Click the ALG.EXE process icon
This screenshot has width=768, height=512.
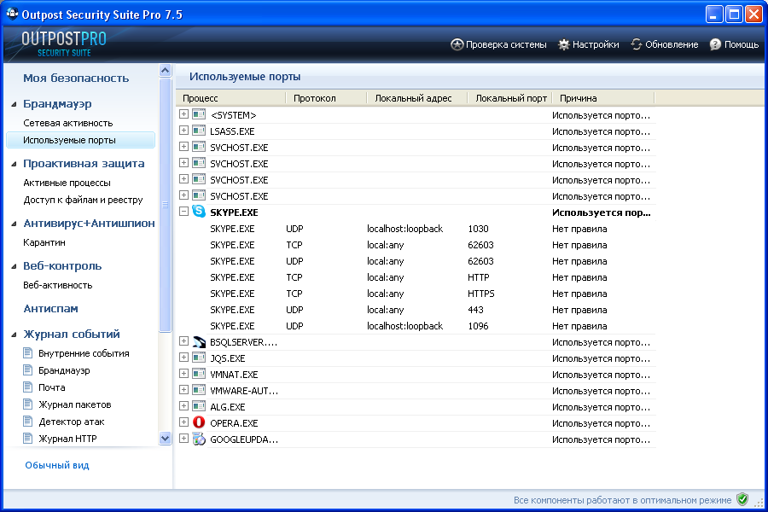pos(198,406)
